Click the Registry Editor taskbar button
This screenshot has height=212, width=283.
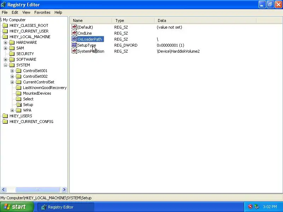pyautogui.click(x=66, y=207)
